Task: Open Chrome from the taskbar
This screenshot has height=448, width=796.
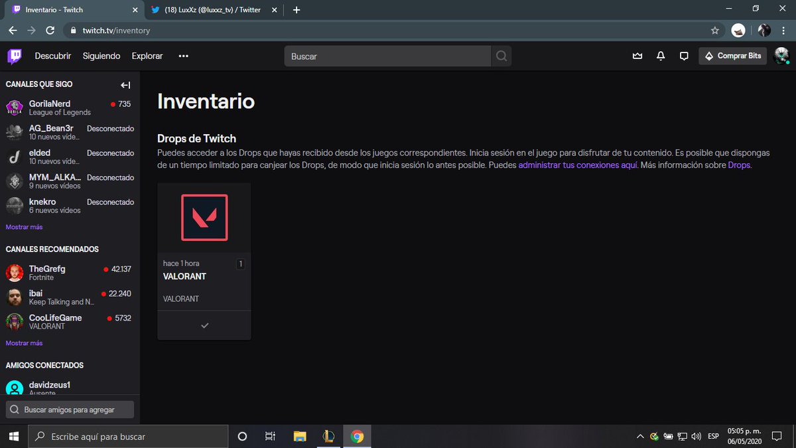Action: 357,436
